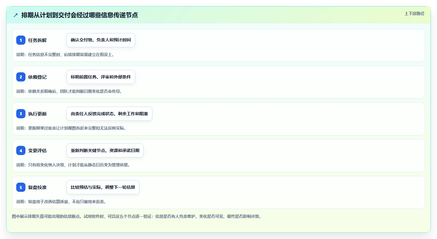The width and height of the screenshot is (437, 239).
Task: Click the note about 只有将变化纳入决策
Action: (73, 165)
